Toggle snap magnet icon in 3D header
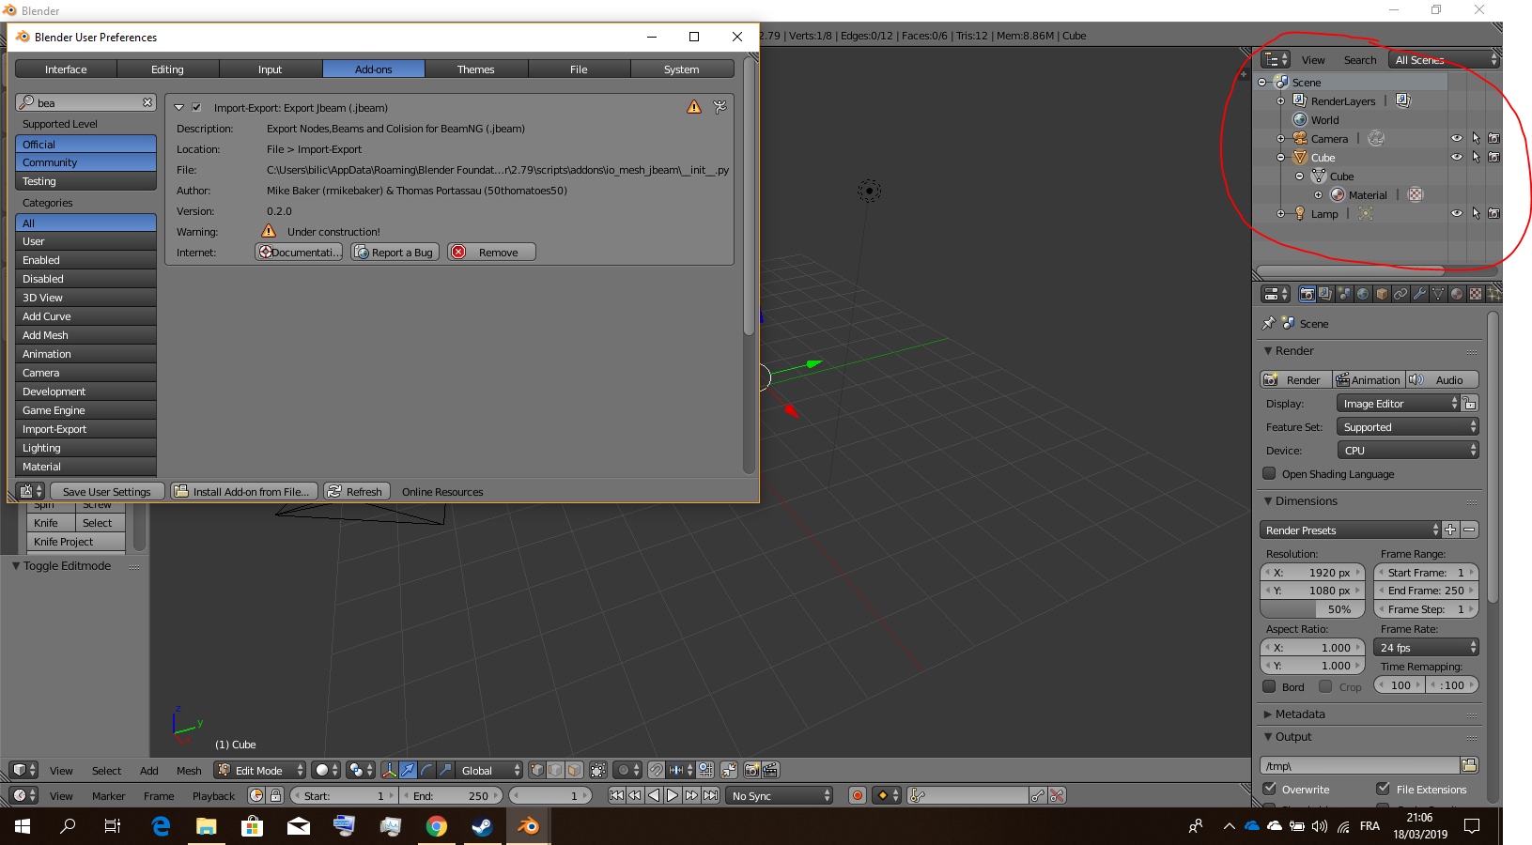1532x845 pixels. pyautogui.click(x=657, y=770)
